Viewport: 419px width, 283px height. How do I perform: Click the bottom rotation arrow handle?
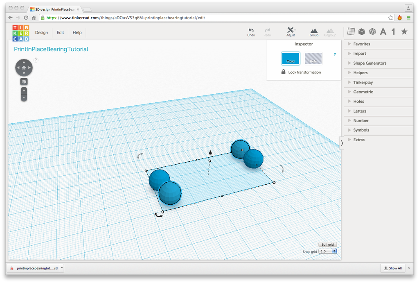158,215
